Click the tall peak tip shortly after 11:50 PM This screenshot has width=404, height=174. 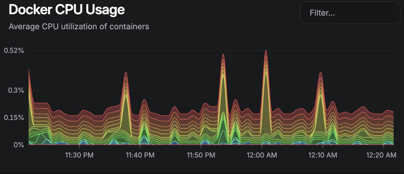point(223,54)
